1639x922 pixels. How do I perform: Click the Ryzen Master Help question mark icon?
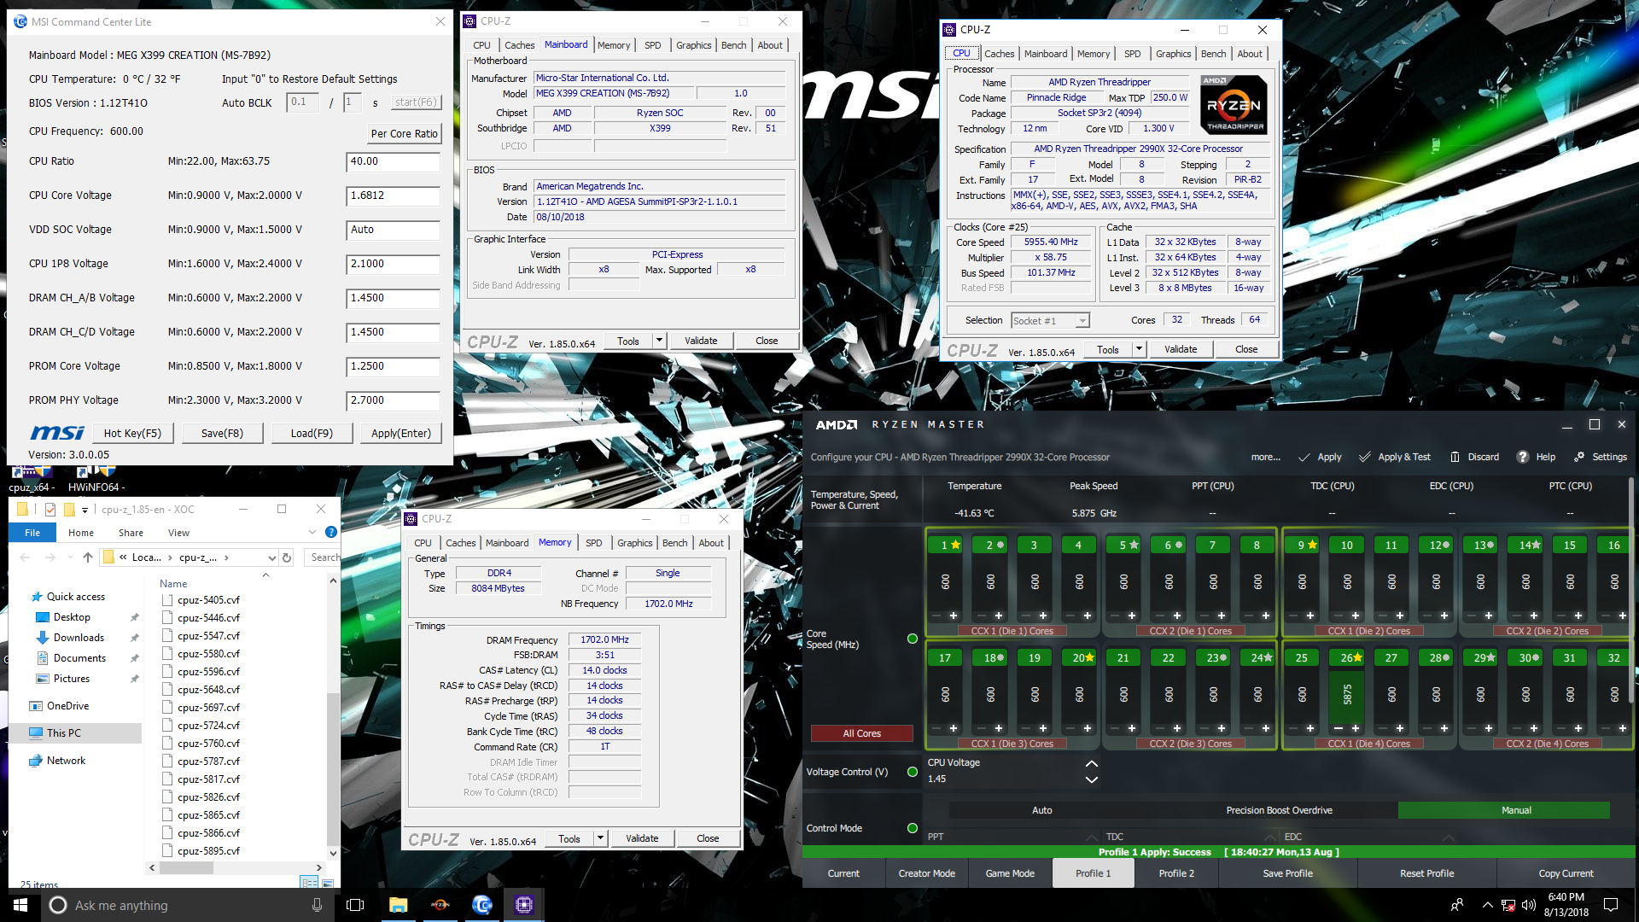point(1522,457)
